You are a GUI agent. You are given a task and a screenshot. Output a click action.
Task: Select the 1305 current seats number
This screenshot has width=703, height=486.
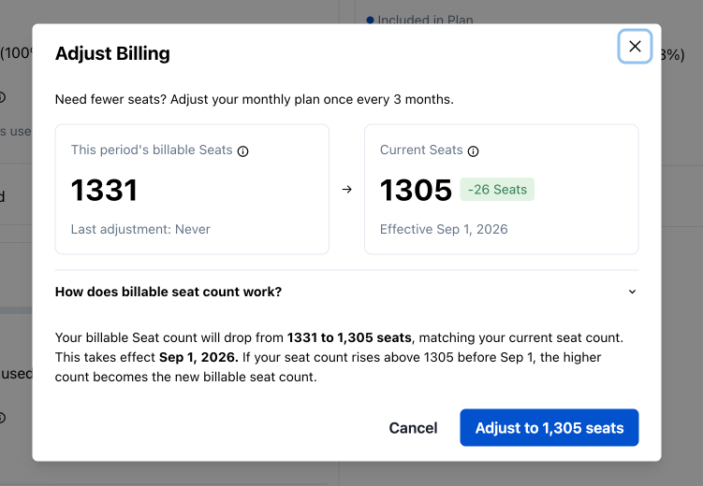[x=416, y=190]
